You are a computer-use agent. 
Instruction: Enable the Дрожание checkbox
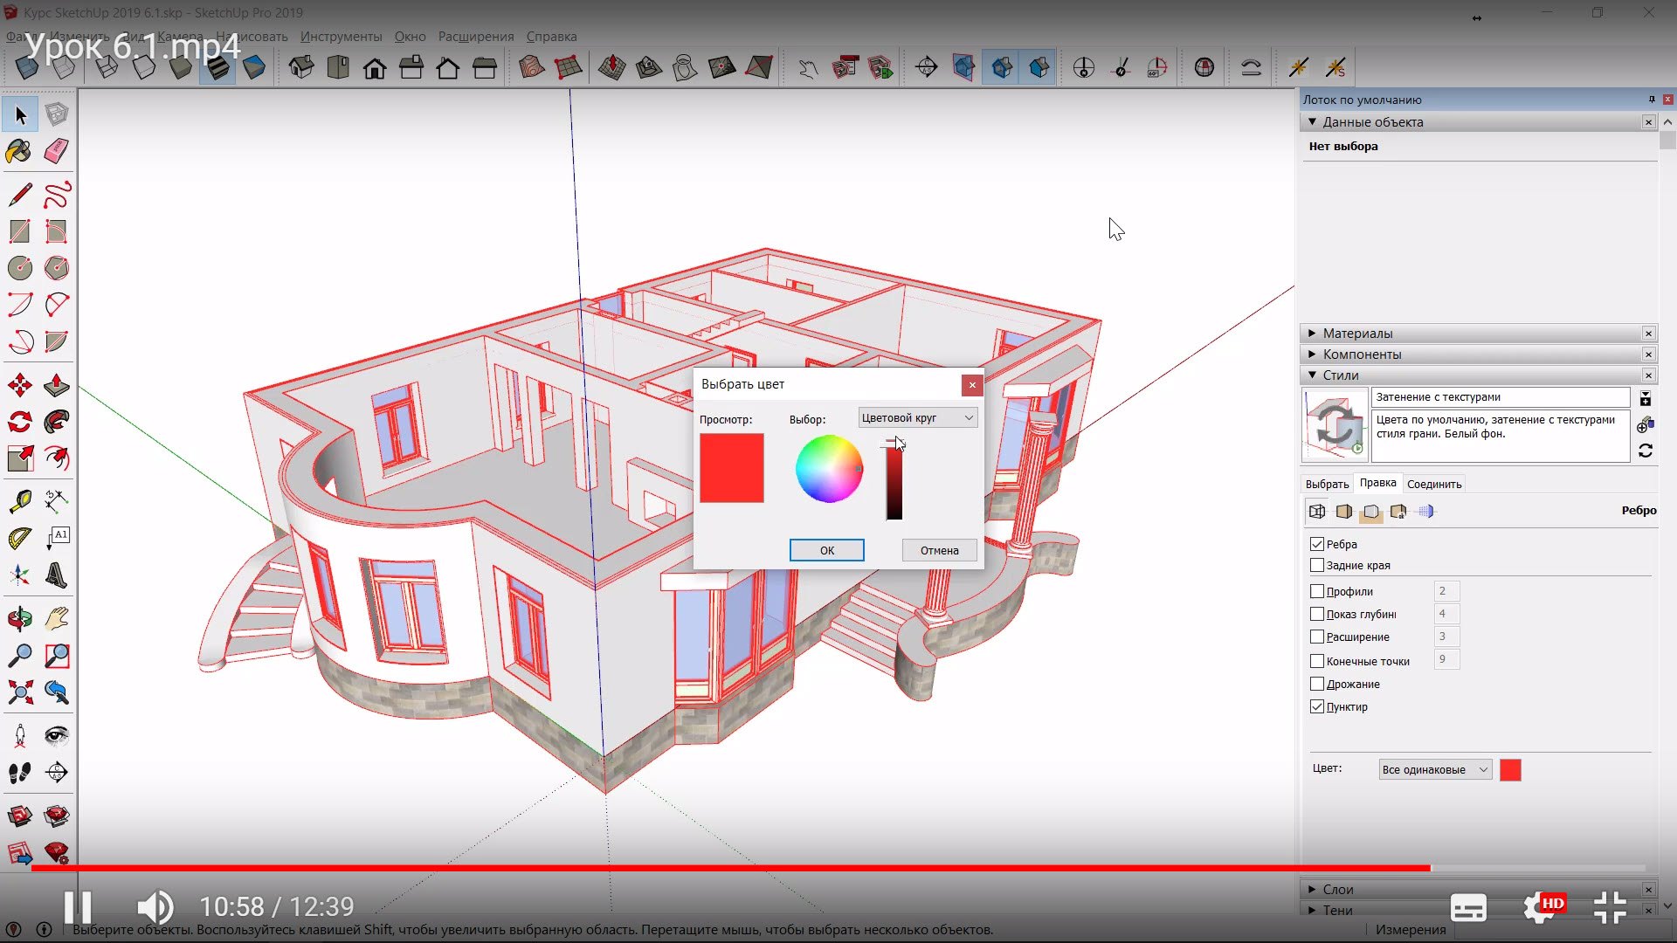point(1317,684)
